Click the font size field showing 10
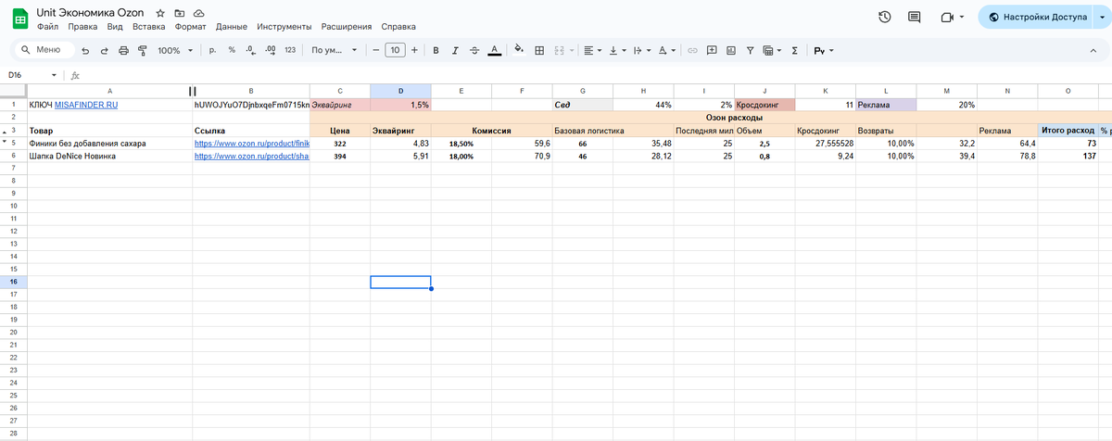1112x441 pixels. (x=396, y=50)
